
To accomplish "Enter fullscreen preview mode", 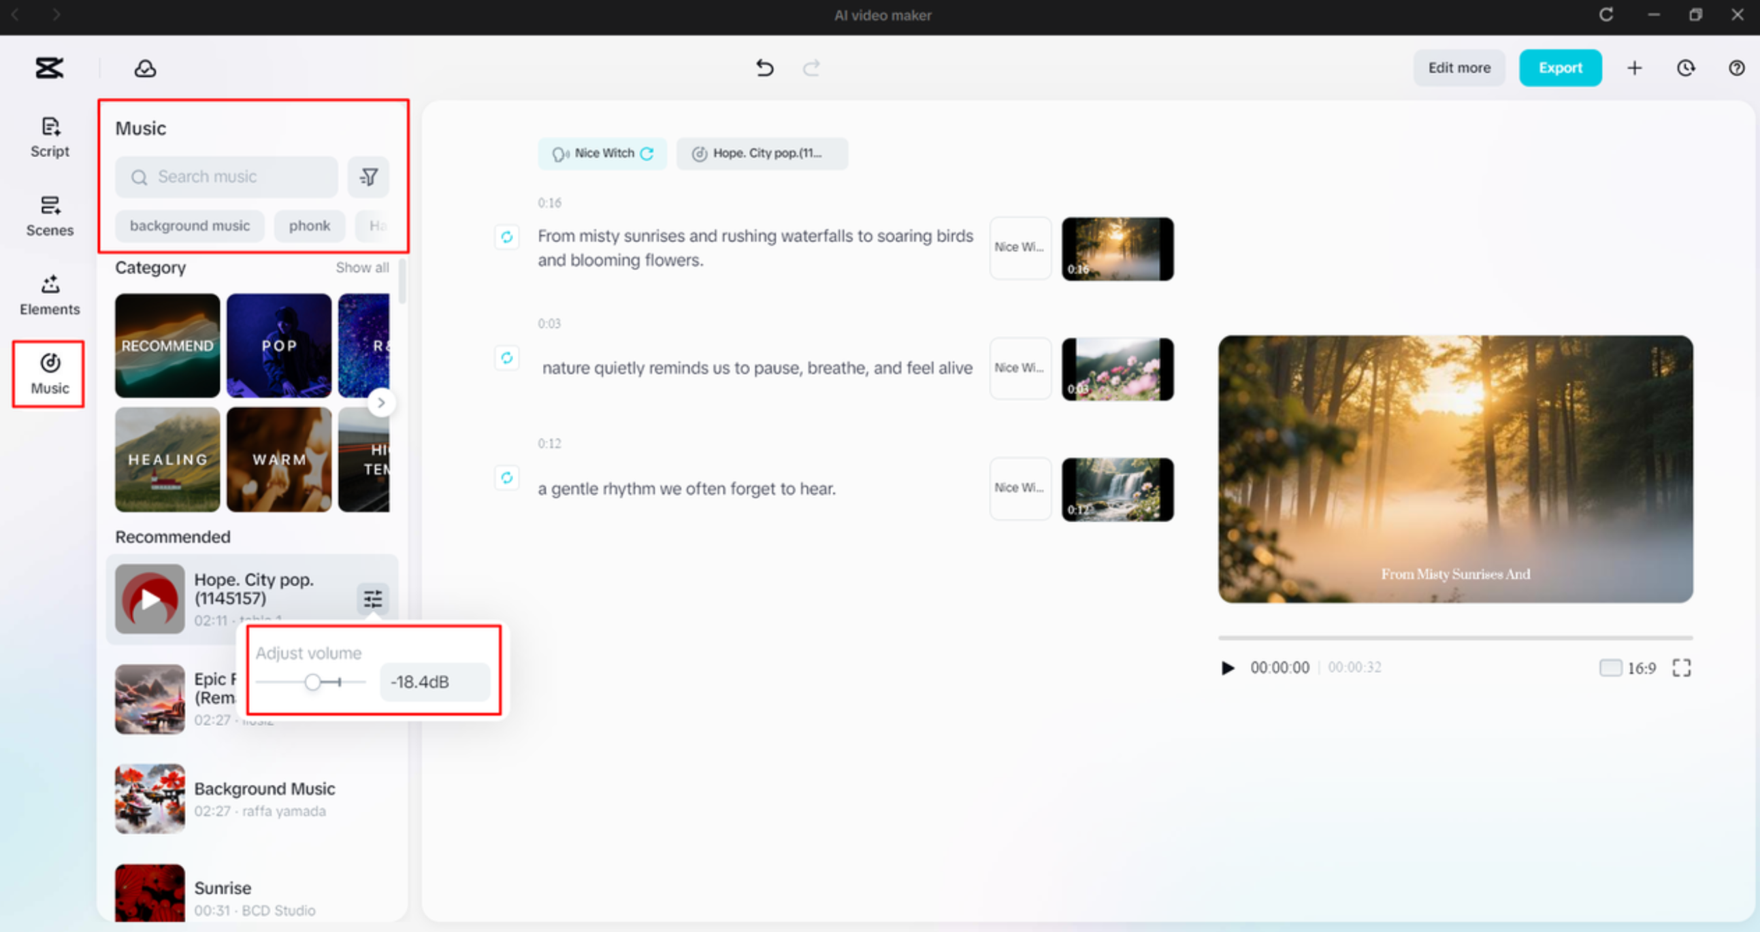I will 1682,668.
